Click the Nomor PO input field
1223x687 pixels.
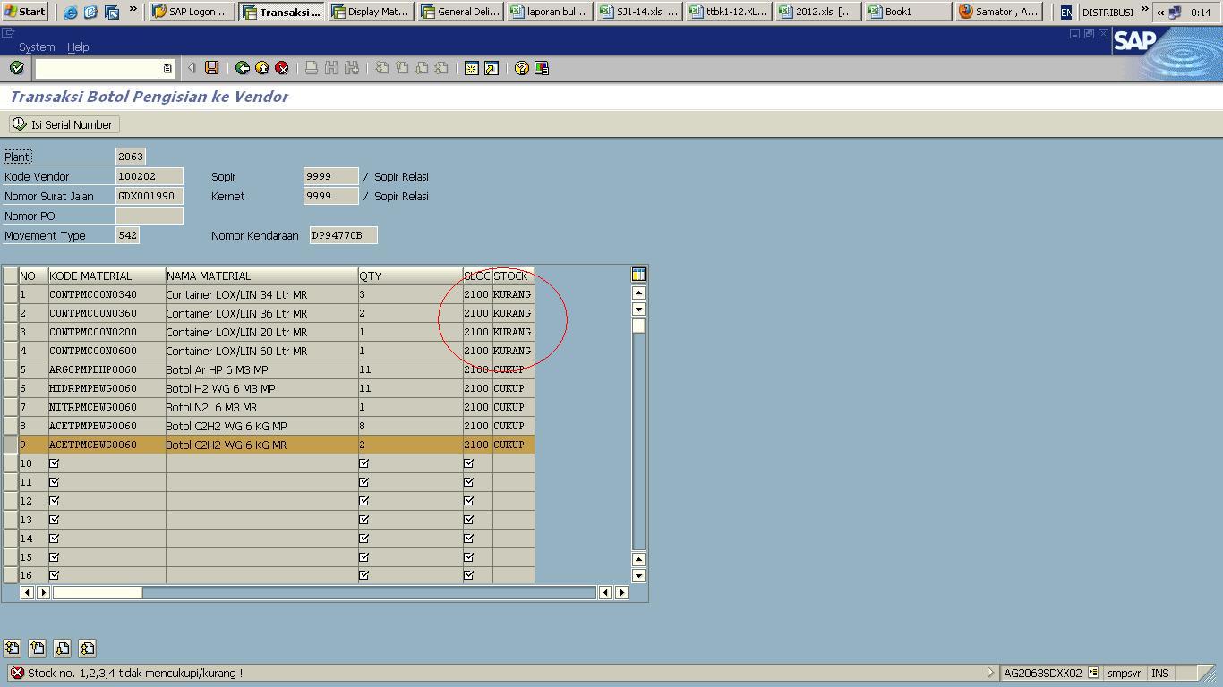click(x=149, y=216)
